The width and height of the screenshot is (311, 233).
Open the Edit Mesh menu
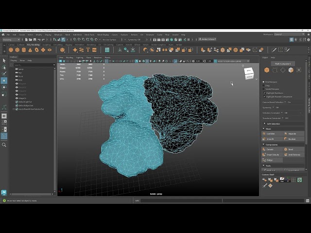coord(77,34)
